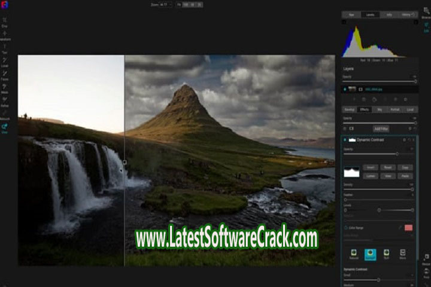Open Dynamic Contrast filter settings icon
The height and width of the screenshot is (287, 431).
[x=404, y=140]
